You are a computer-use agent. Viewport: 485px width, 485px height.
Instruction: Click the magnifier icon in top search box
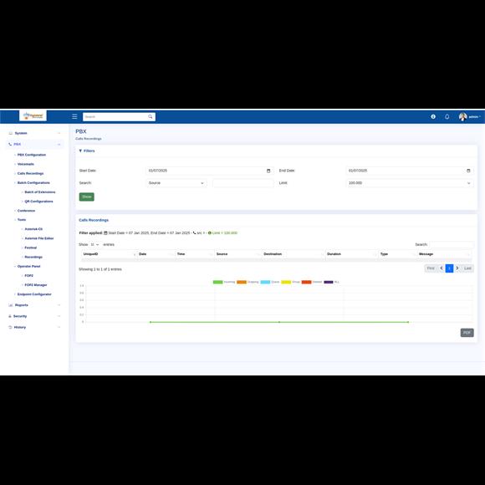point(150,116)
